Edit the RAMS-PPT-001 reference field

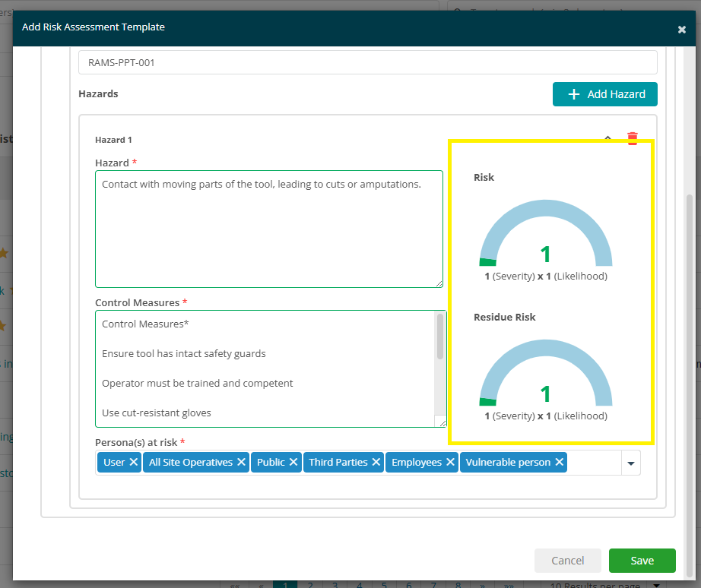[x=367, y=62]
